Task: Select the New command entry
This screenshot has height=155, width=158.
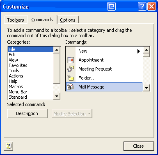Action: [x=104, y=51]
